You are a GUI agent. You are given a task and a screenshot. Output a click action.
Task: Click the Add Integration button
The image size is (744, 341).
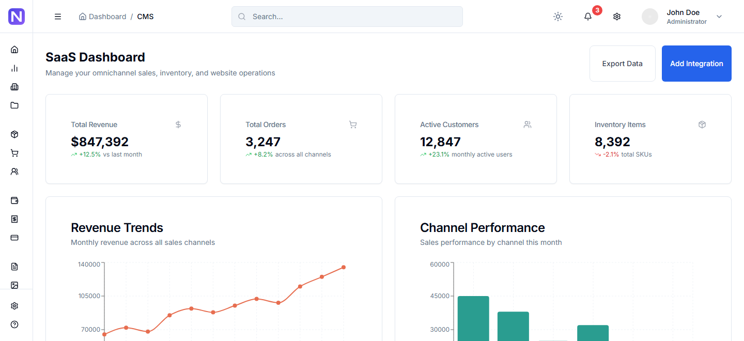pyautogui.click(x=696, y=64)
